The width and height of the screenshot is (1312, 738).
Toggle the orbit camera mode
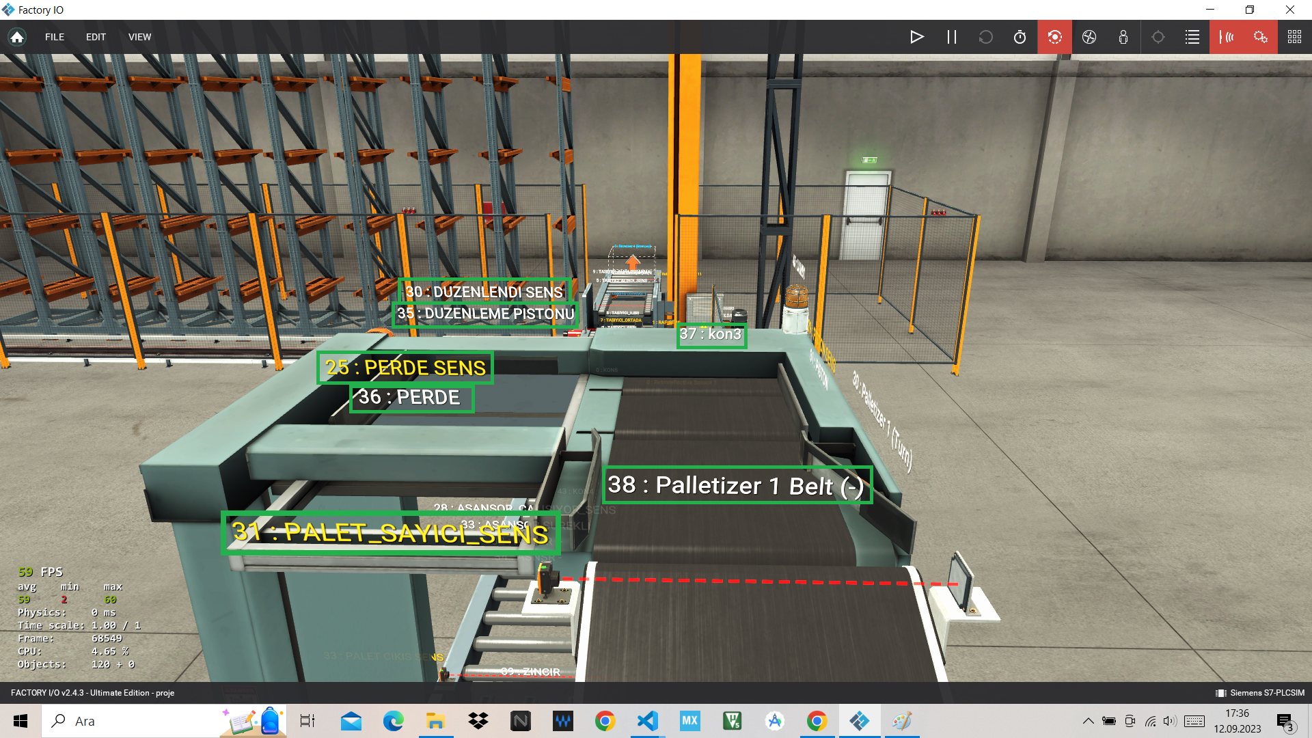1054,37
